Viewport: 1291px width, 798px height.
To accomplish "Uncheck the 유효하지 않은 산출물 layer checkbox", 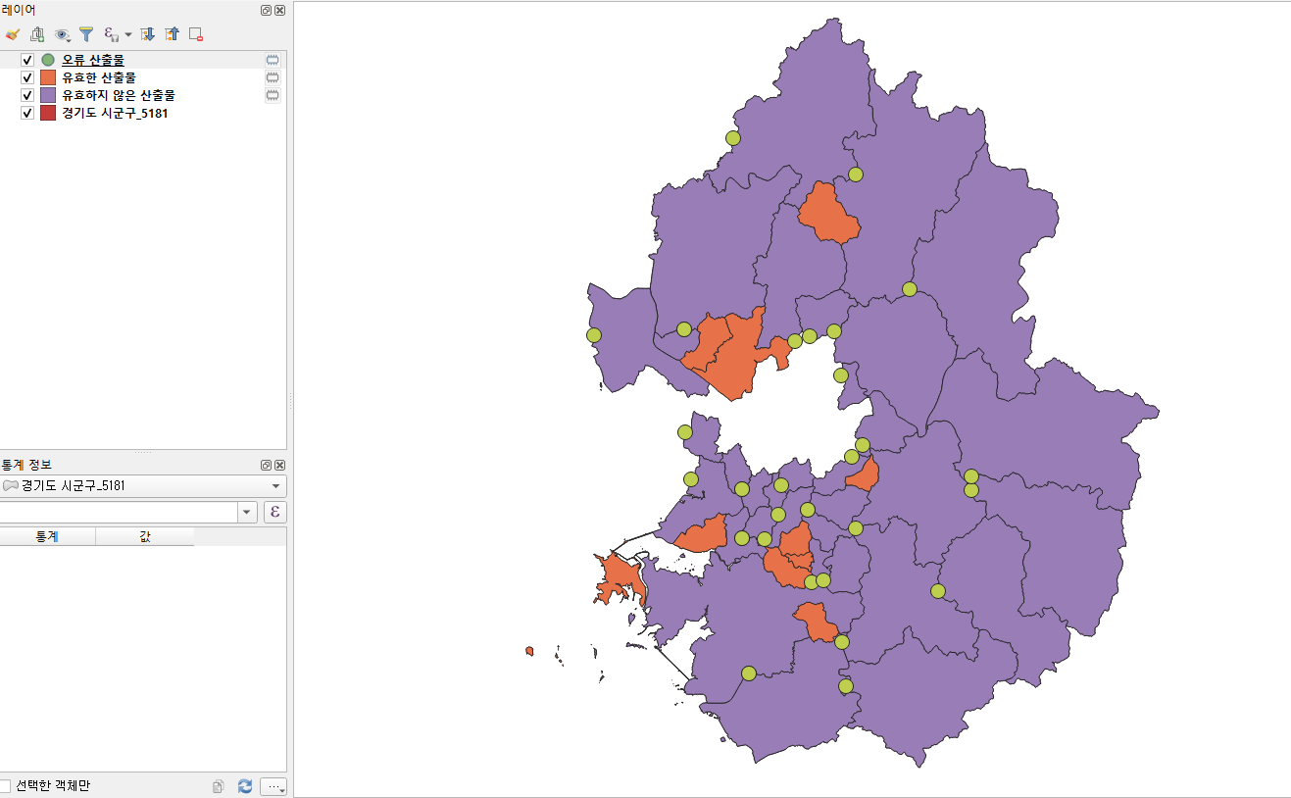I will [27, 95].
